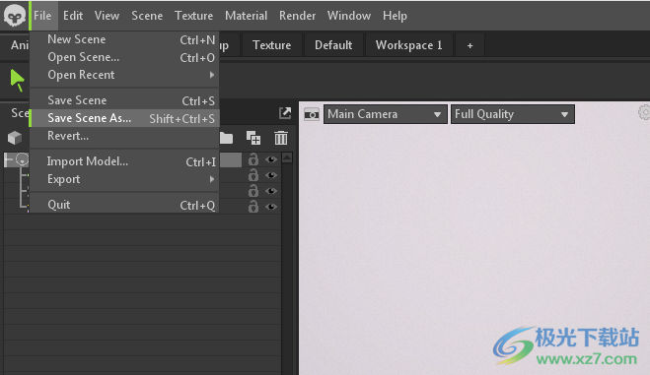Click the Marmoset skull logo icon

pyautogui.click(x=15, y=16)
